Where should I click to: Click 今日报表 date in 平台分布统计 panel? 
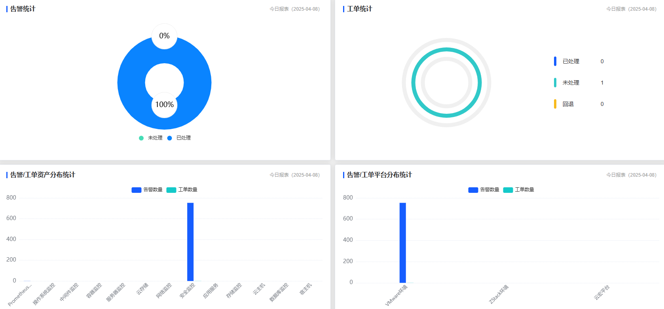[x=632, y=175]
